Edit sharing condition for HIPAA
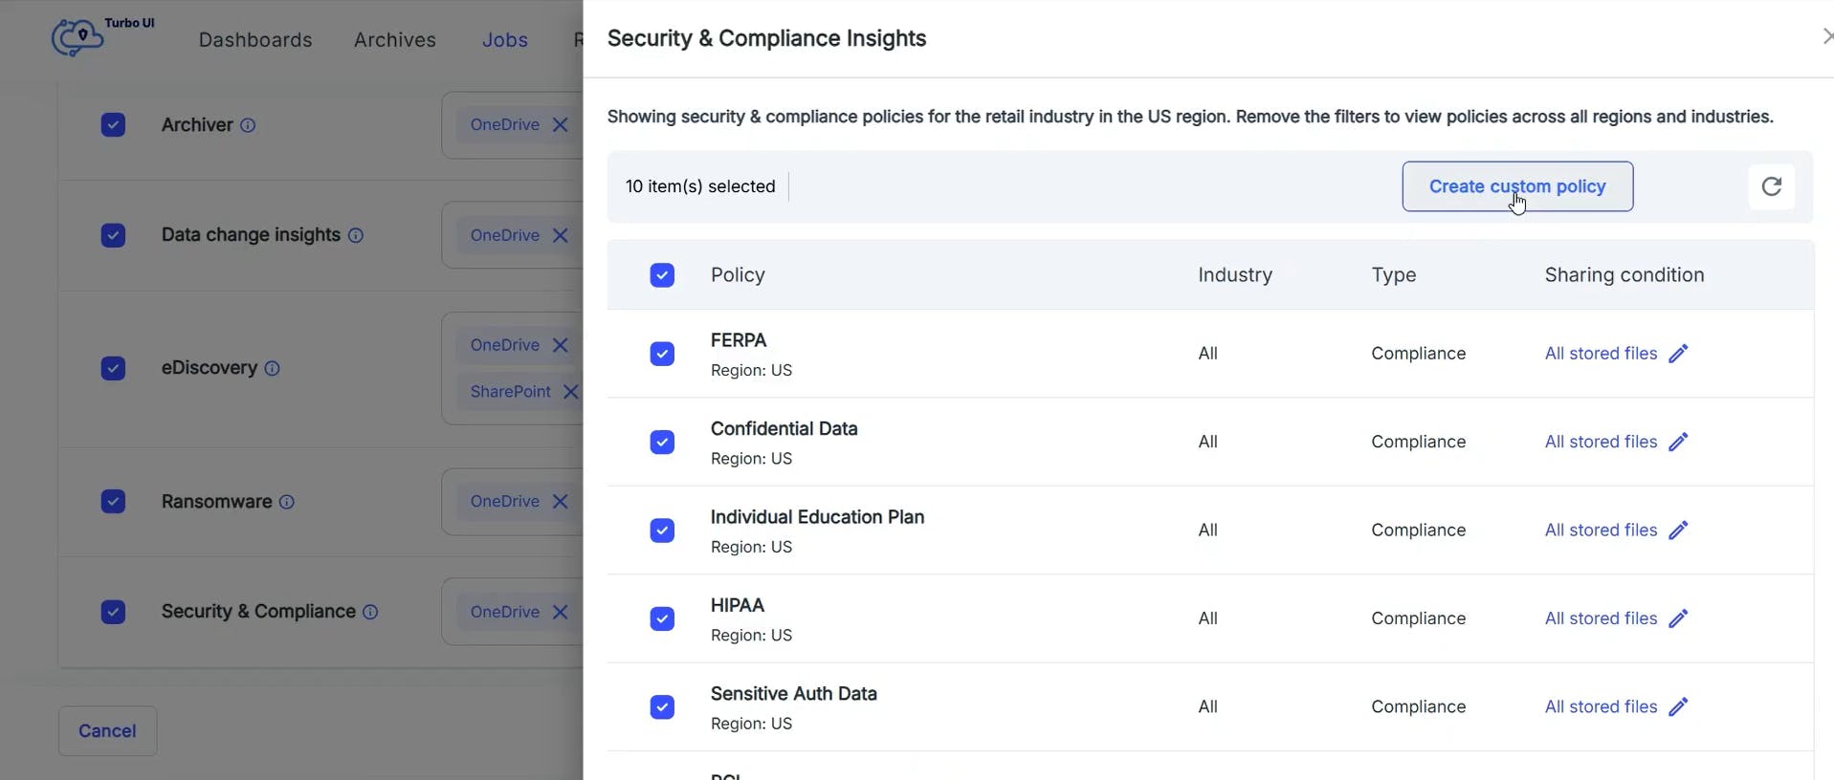The height and width of the screenshot is (780, 1834). pos(1678,618)
